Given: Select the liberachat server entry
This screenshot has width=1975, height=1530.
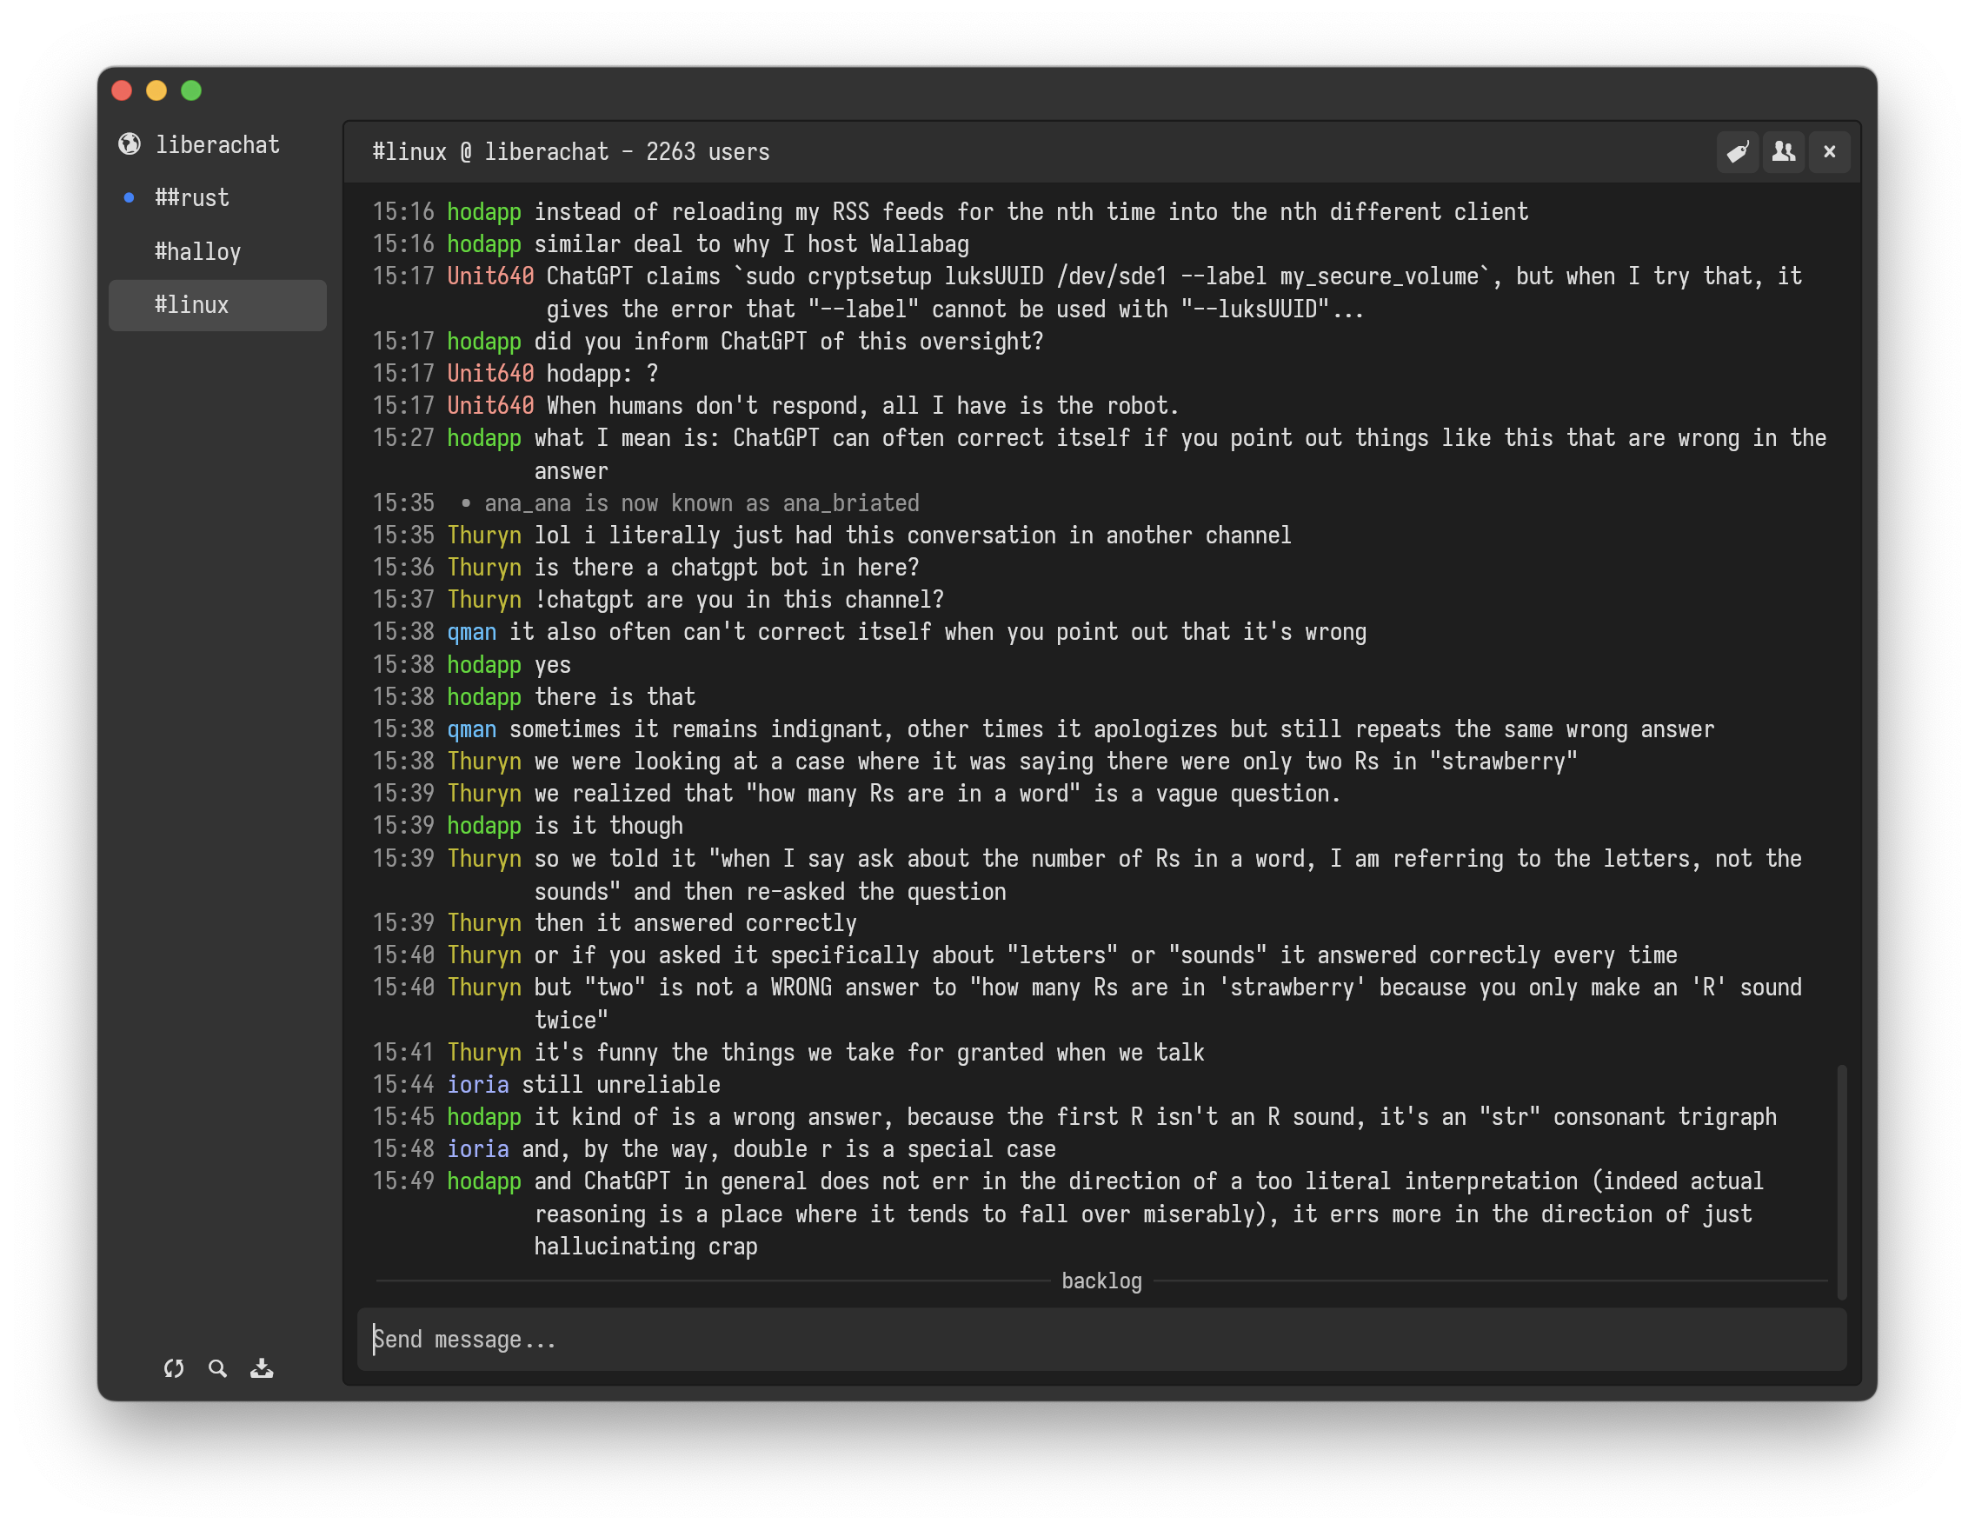Looking at the screenshot, I should pyautogui.click(x=217, y=143).
